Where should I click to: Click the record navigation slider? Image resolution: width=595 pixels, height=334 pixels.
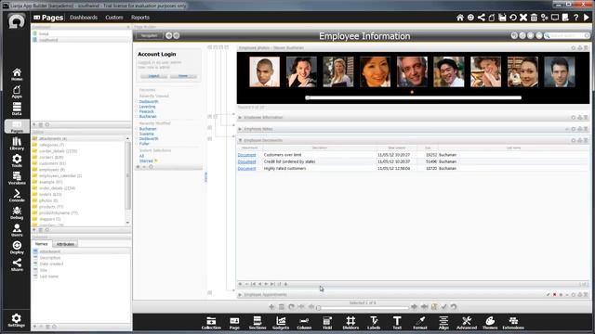pos(364,308)
